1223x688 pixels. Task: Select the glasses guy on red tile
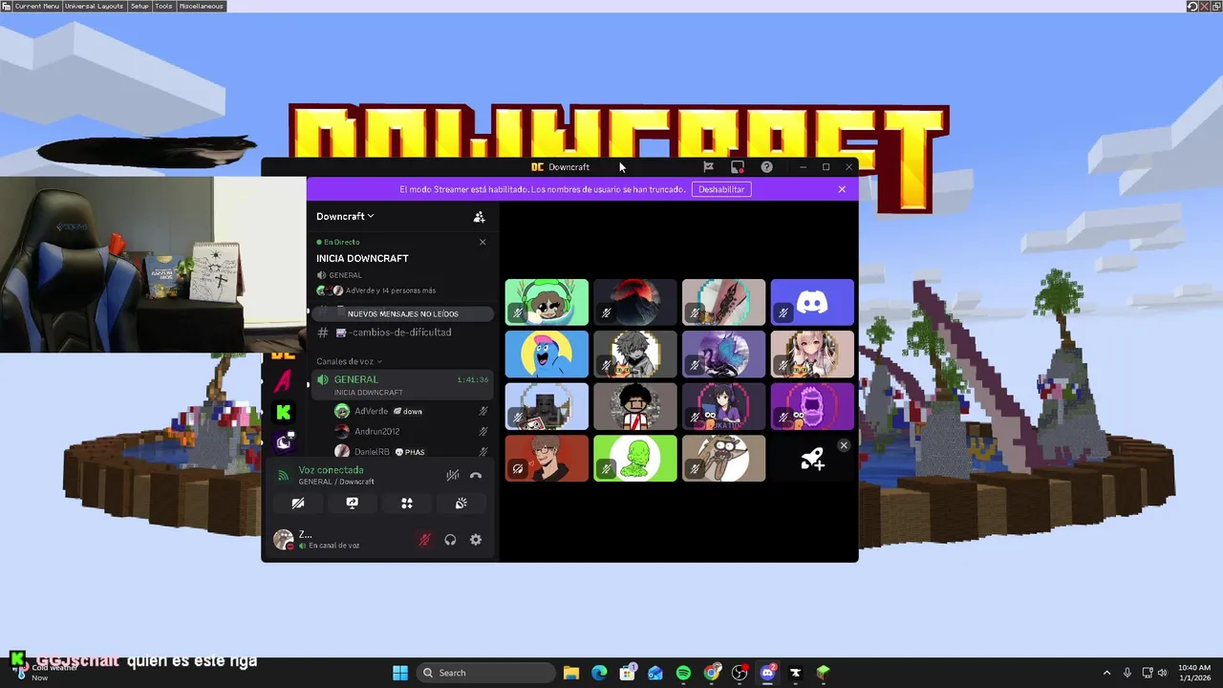[x=547, y=459]
